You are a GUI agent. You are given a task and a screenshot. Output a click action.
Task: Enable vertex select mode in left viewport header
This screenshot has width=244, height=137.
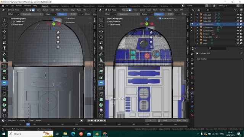tap(27, 10)
